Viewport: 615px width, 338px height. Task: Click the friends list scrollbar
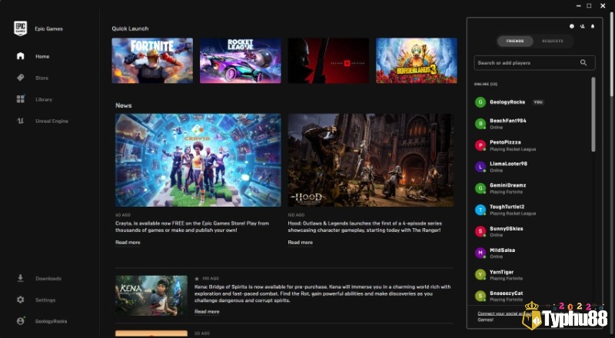pos(593,114)
